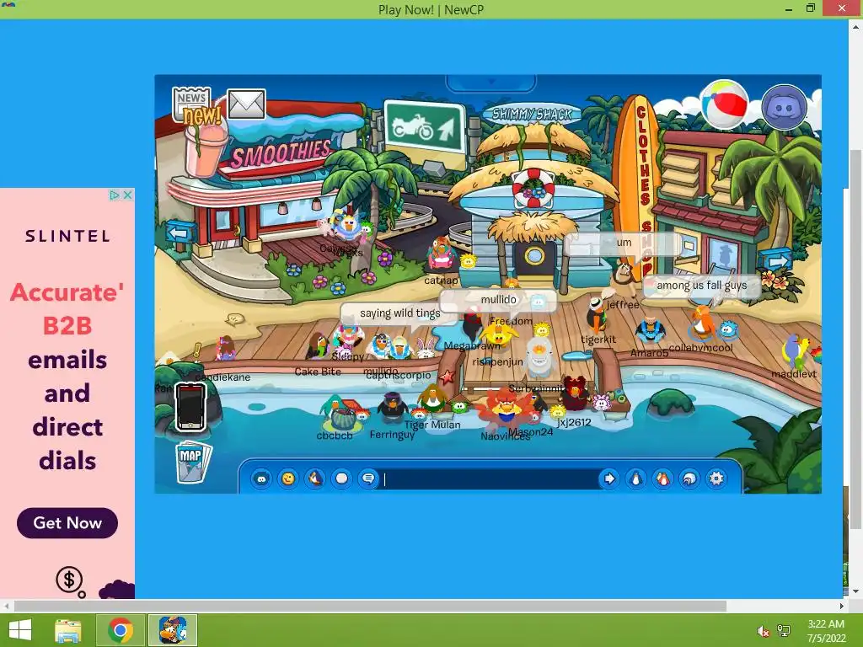Select penguin named jxj2612
This screenshot has height=647, width=863.
click(574, 395)
